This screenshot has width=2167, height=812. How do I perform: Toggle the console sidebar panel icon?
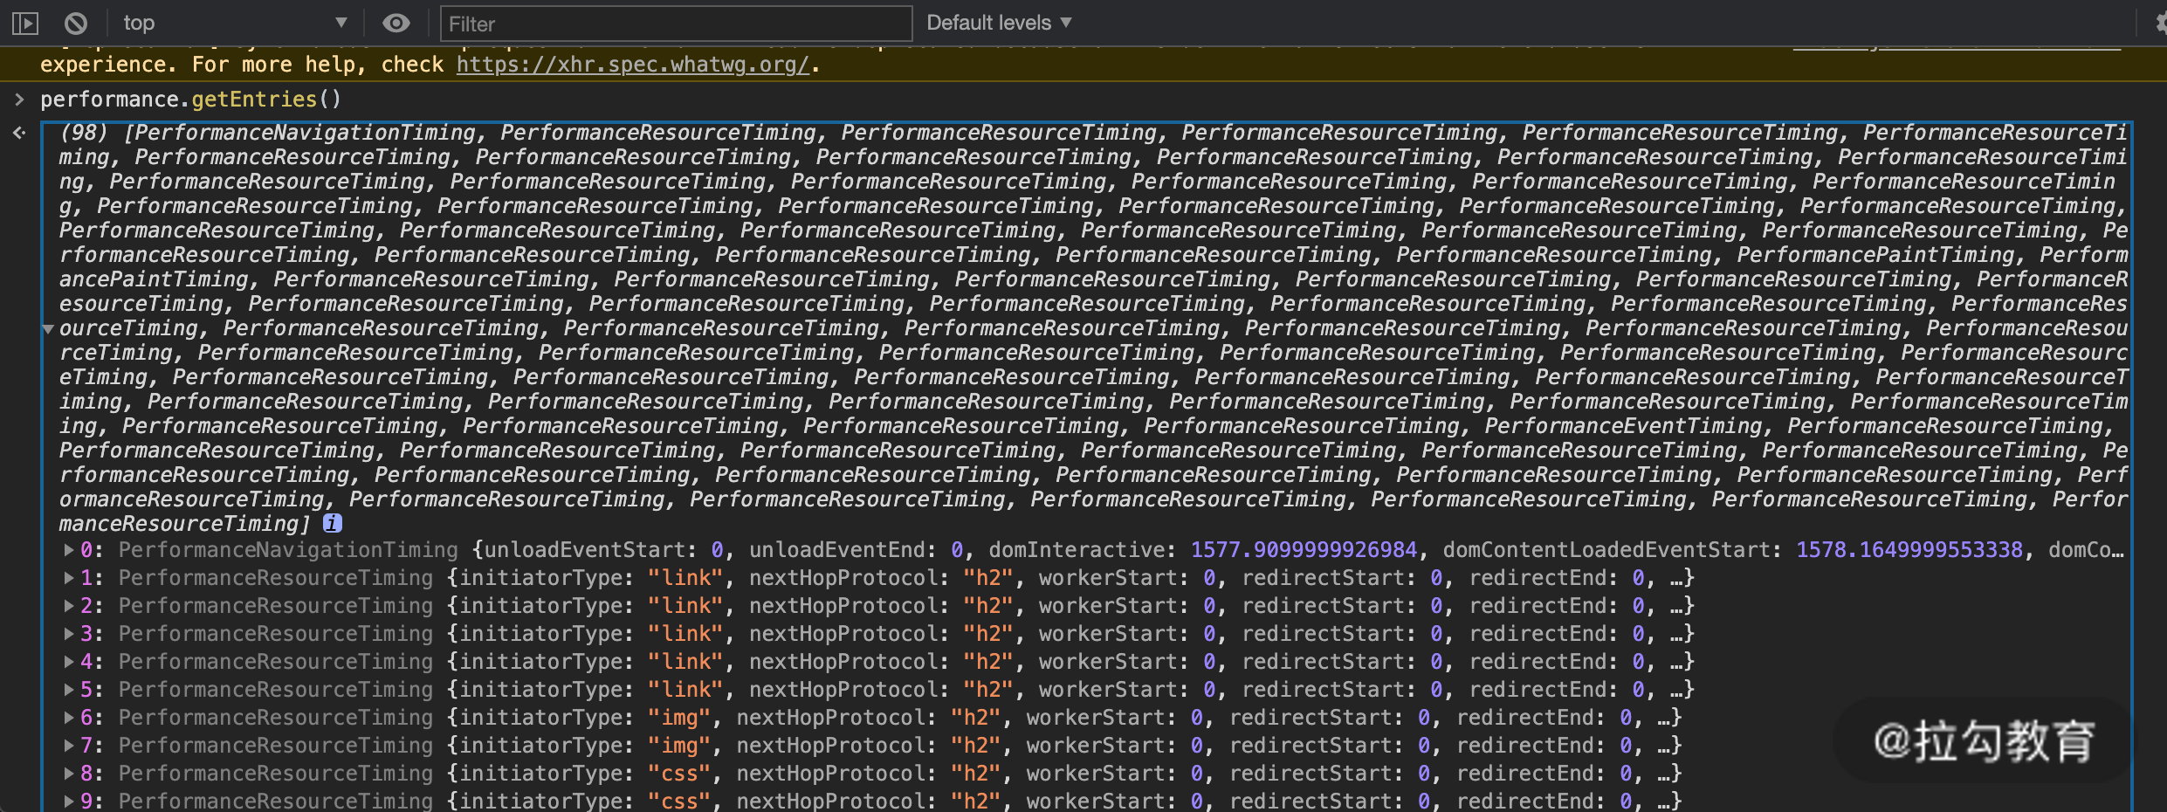click(x=25, y=24)
